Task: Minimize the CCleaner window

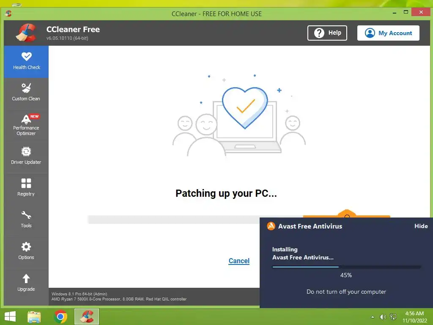Action: coord(395,13)
